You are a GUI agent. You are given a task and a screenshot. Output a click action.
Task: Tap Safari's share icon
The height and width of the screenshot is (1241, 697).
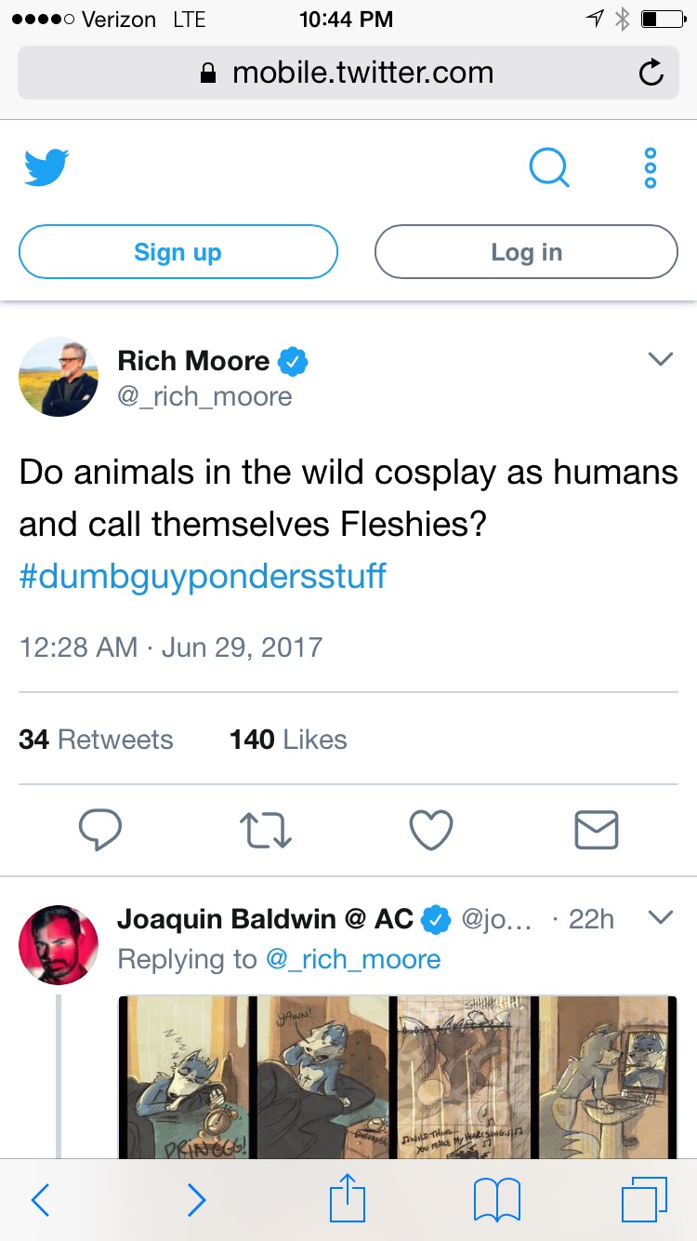(x=348, y=1200)
